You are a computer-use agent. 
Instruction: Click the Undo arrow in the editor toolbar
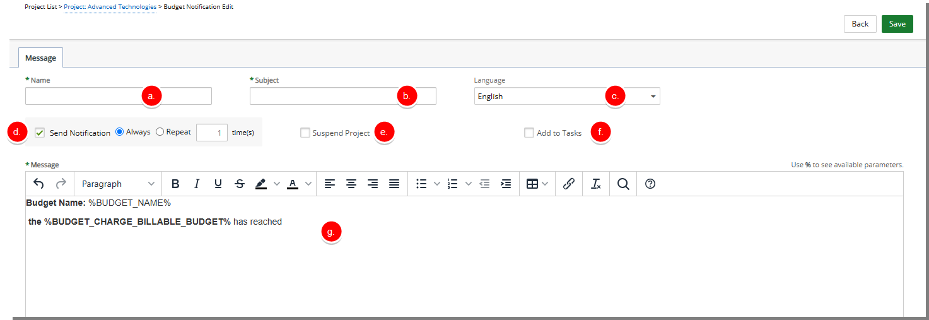click(x=39, y=184)
